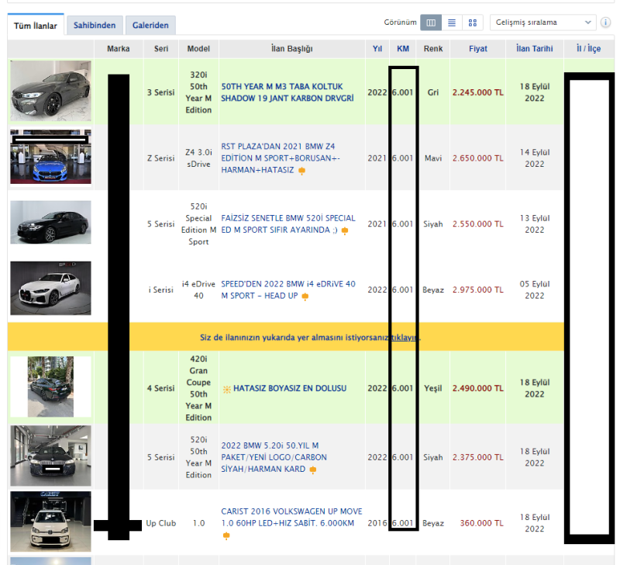Click the info icon beside the sort dropdown

605,23
